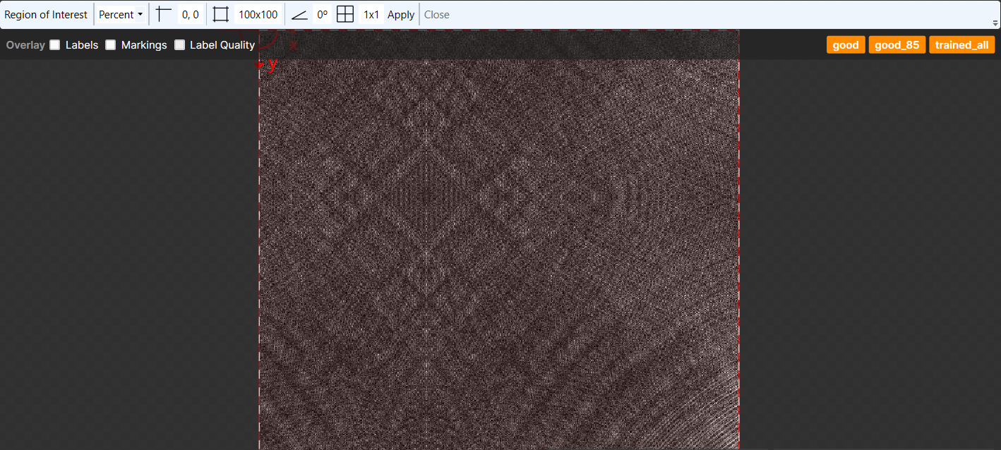Click the grid subdivision icon

click(x=345, y=14)
